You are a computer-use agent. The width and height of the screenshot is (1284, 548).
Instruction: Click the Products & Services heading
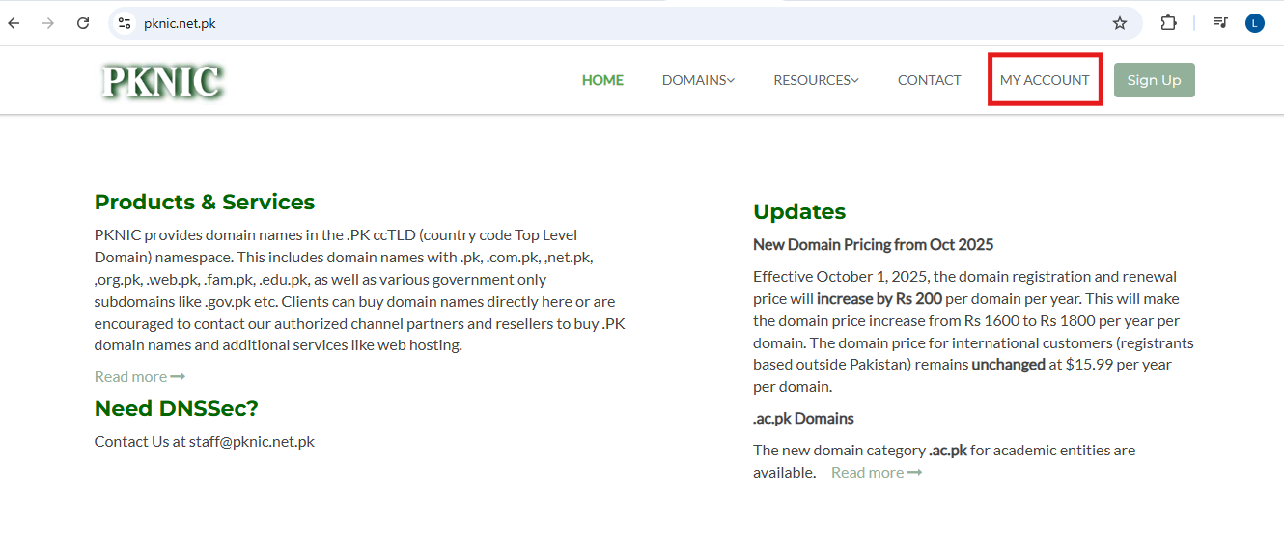205,202
